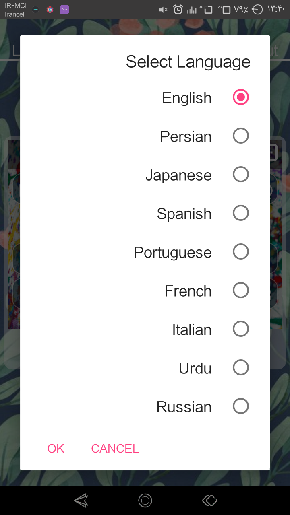Select the Russian radio button
This screenshot has height=515, width=290.
click(x=241, y=406)
